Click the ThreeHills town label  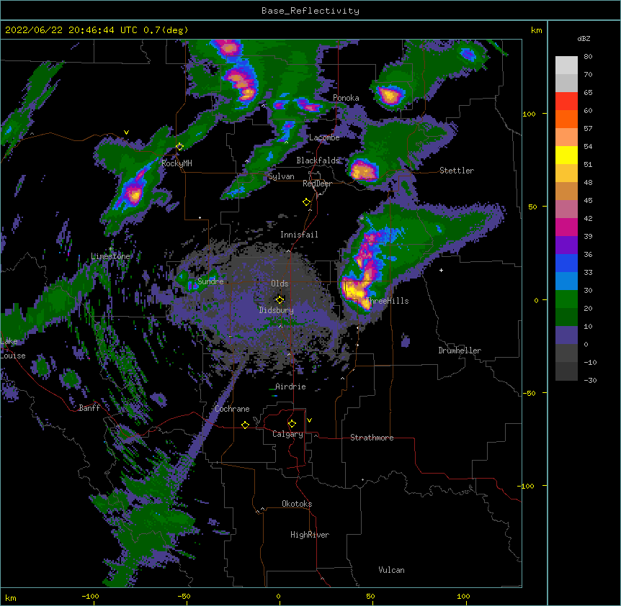click(387, 301)
